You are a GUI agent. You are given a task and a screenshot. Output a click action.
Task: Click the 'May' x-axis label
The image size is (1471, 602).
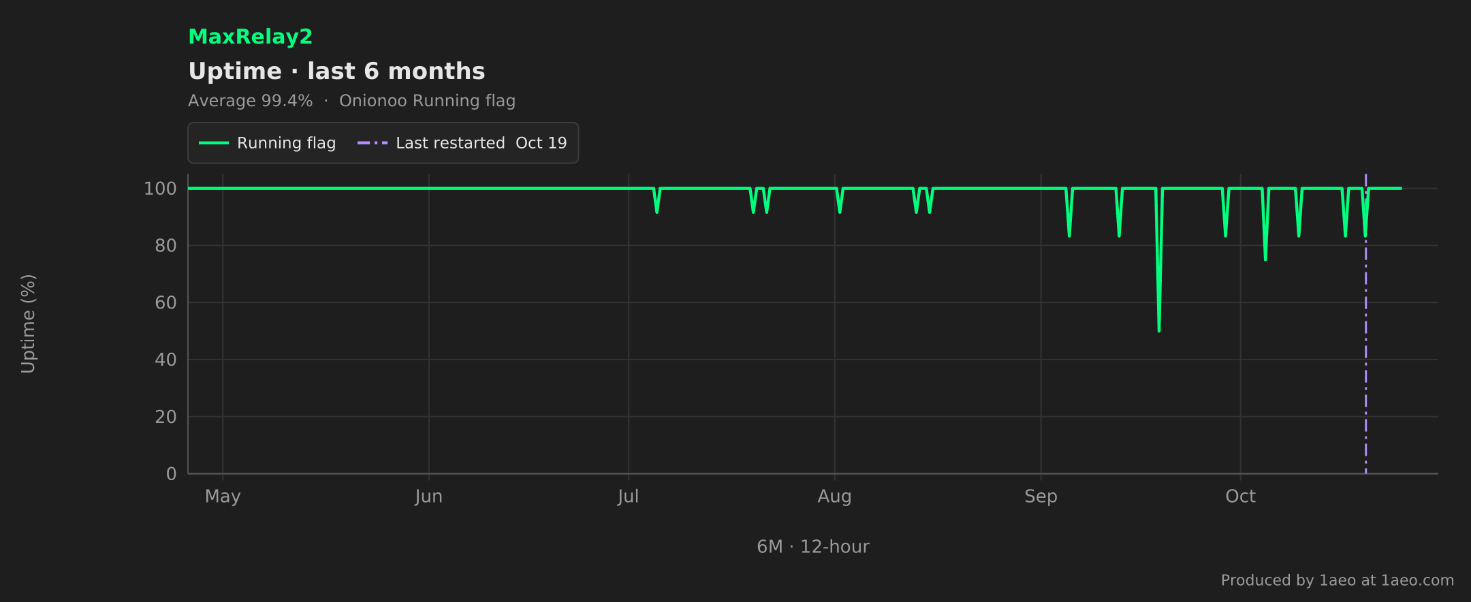pos(223,496)
